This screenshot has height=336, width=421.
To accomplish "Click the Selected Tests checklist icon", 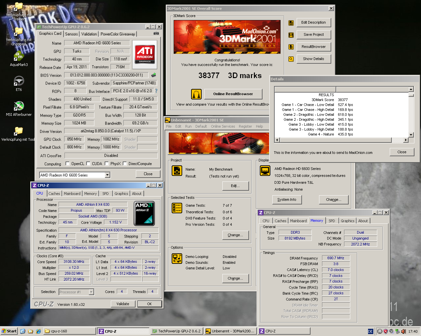I will pos(177,208).
